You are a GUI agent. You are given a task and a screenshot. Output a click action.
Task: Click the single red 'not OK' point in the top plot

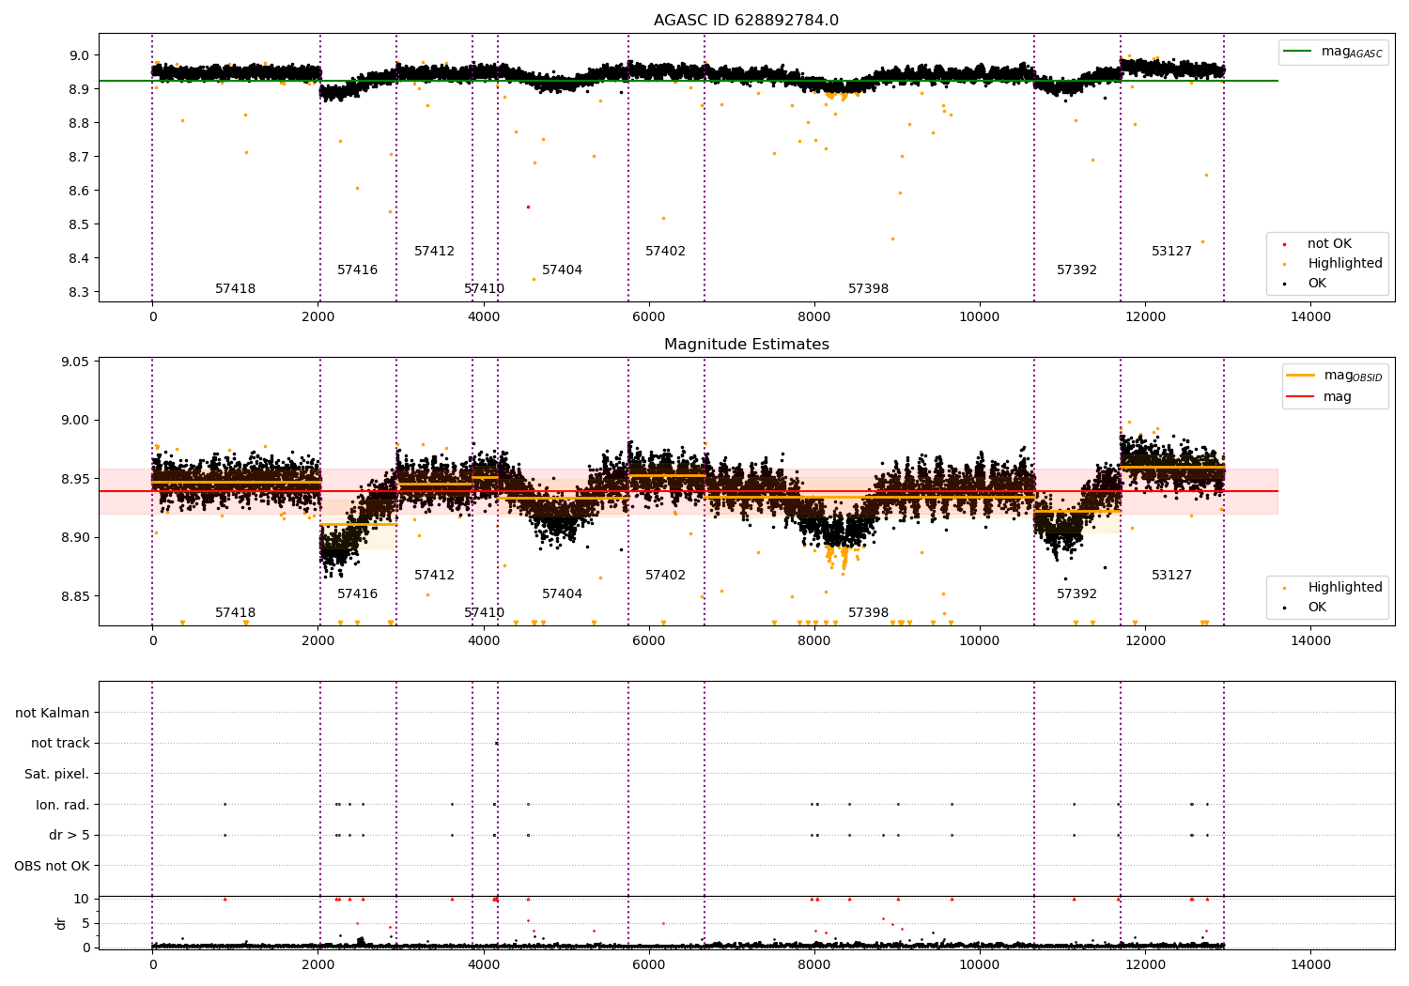pos(528,207)
